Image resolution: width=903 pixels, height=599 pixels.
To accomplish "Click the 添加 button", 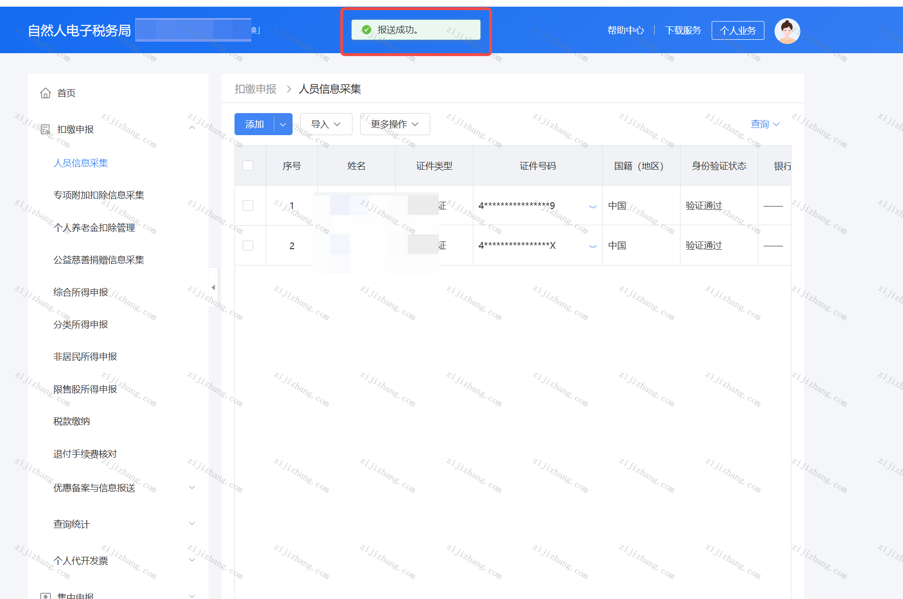I will point(255,124).
